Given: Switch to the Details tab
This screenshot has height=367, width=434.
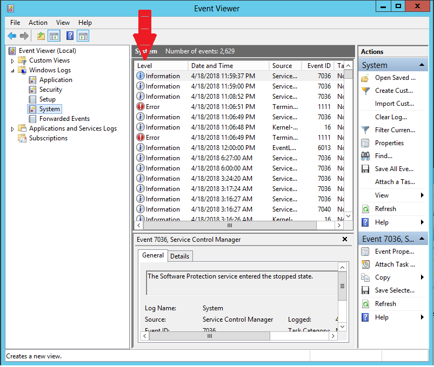Looking at the screenshot, I should [x=179, y=256].
